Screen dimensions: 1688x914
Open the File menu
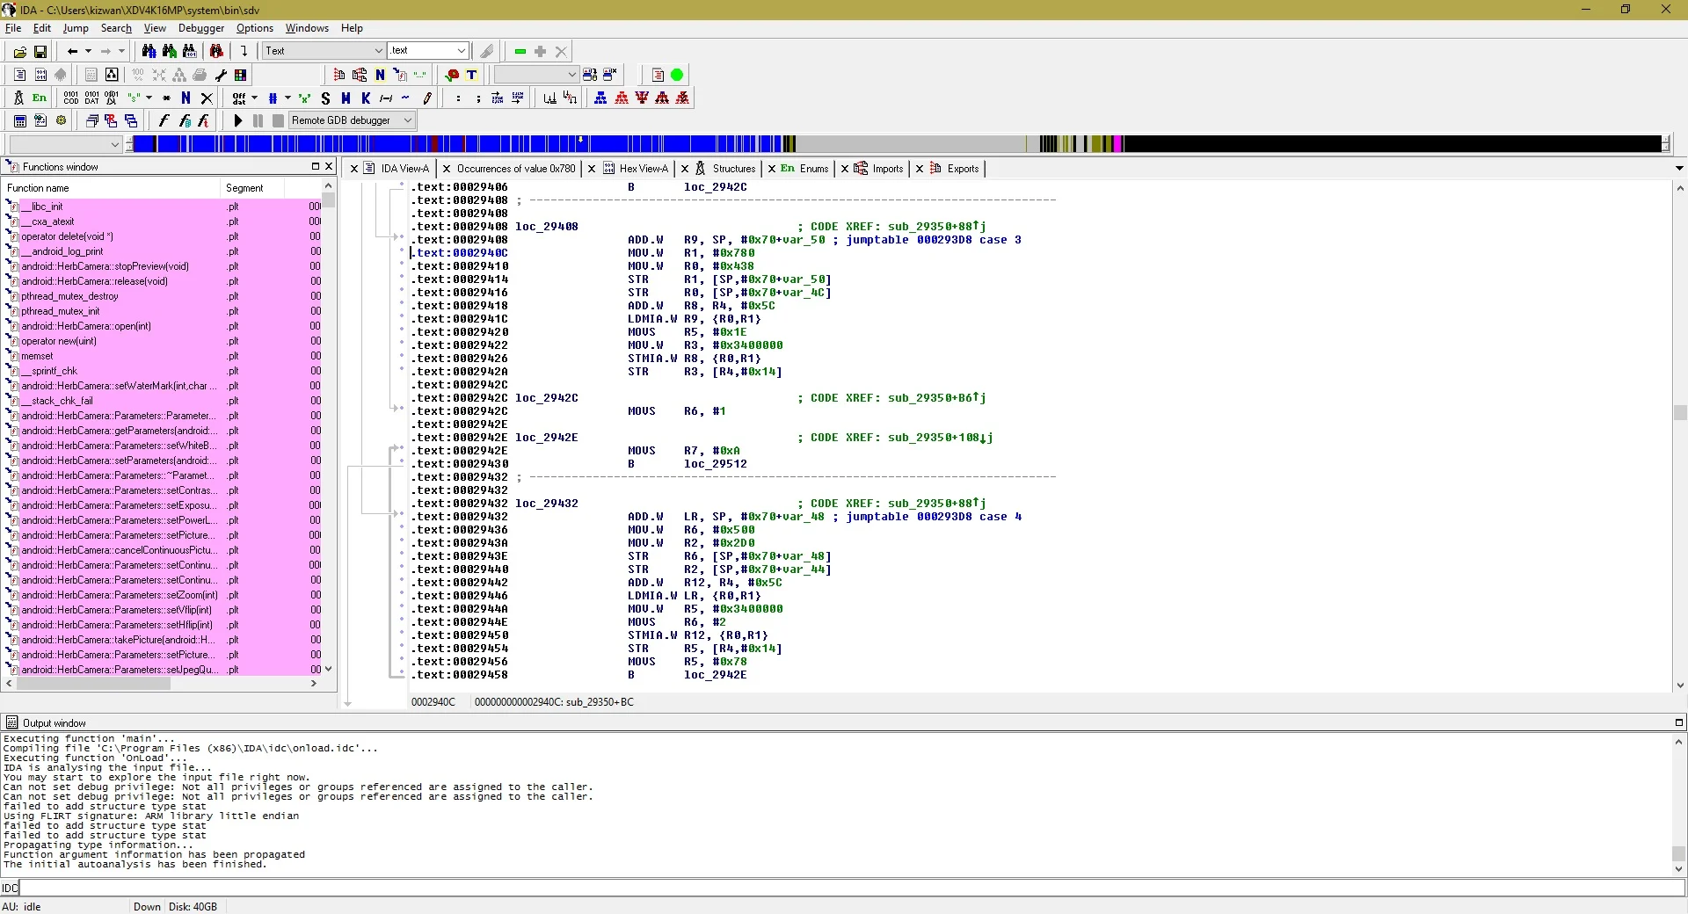(x=13, y=28)
